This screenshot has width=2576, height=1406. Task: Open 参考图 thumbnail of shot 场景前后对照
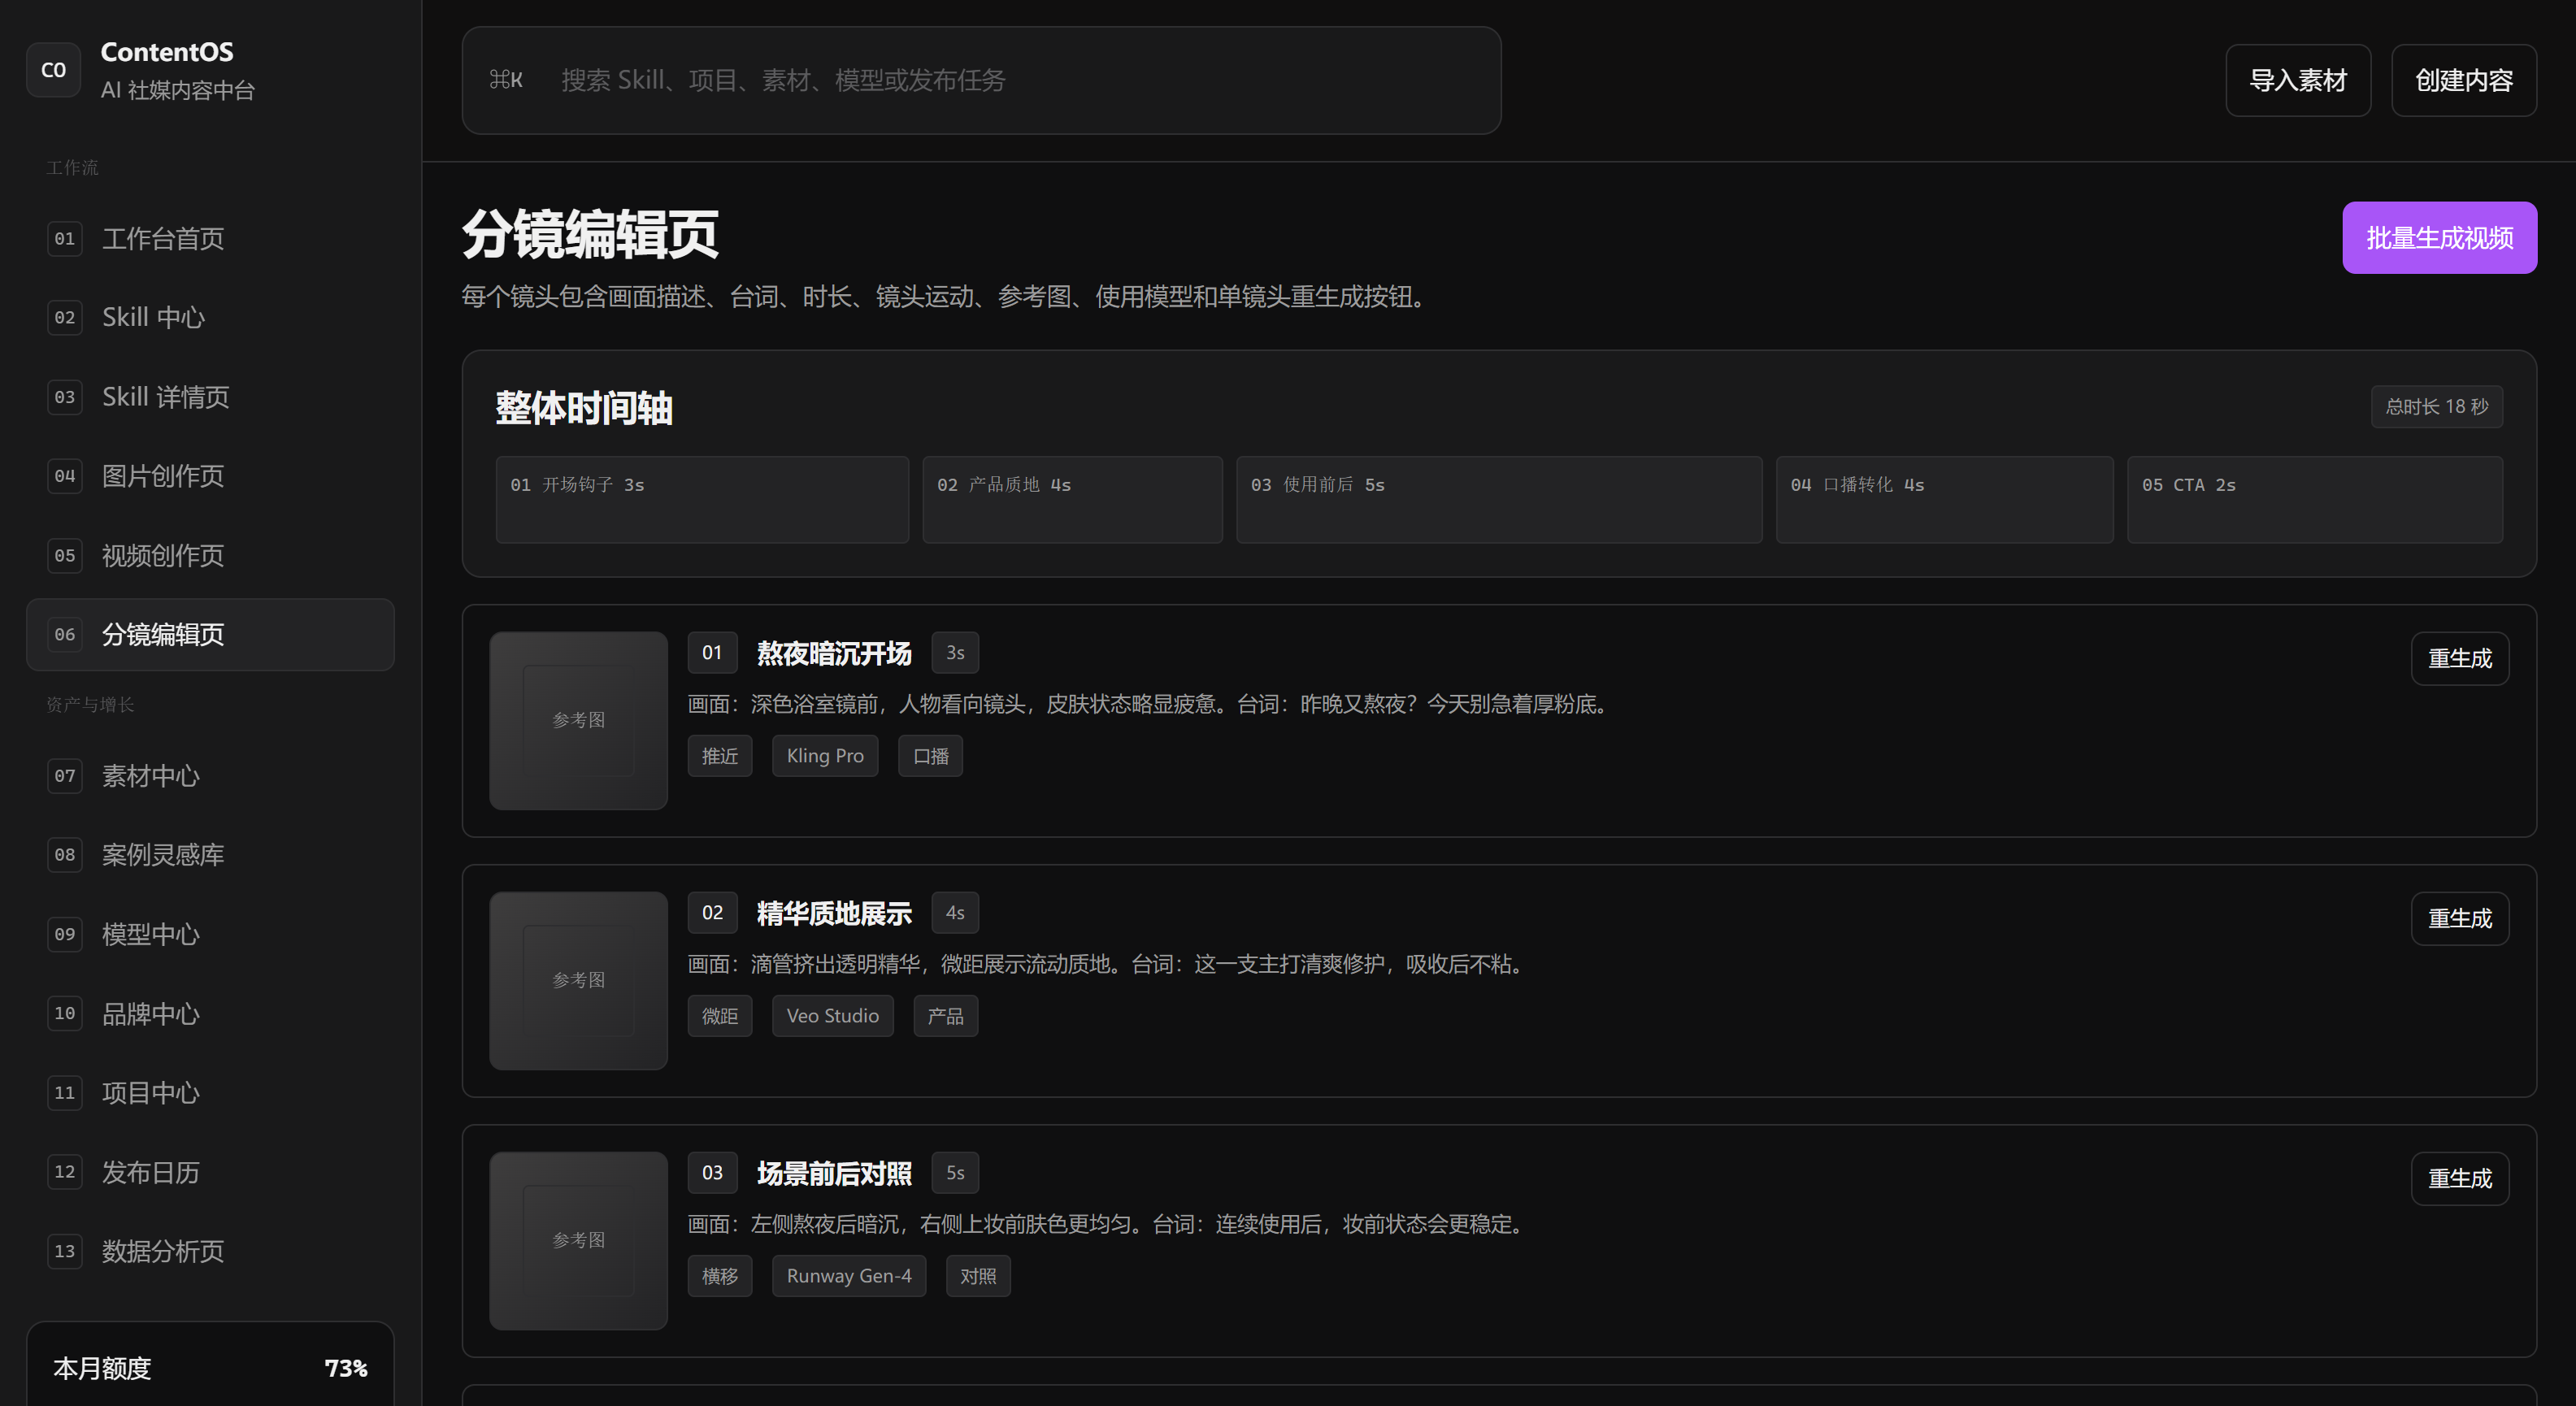click(578, 1241)
